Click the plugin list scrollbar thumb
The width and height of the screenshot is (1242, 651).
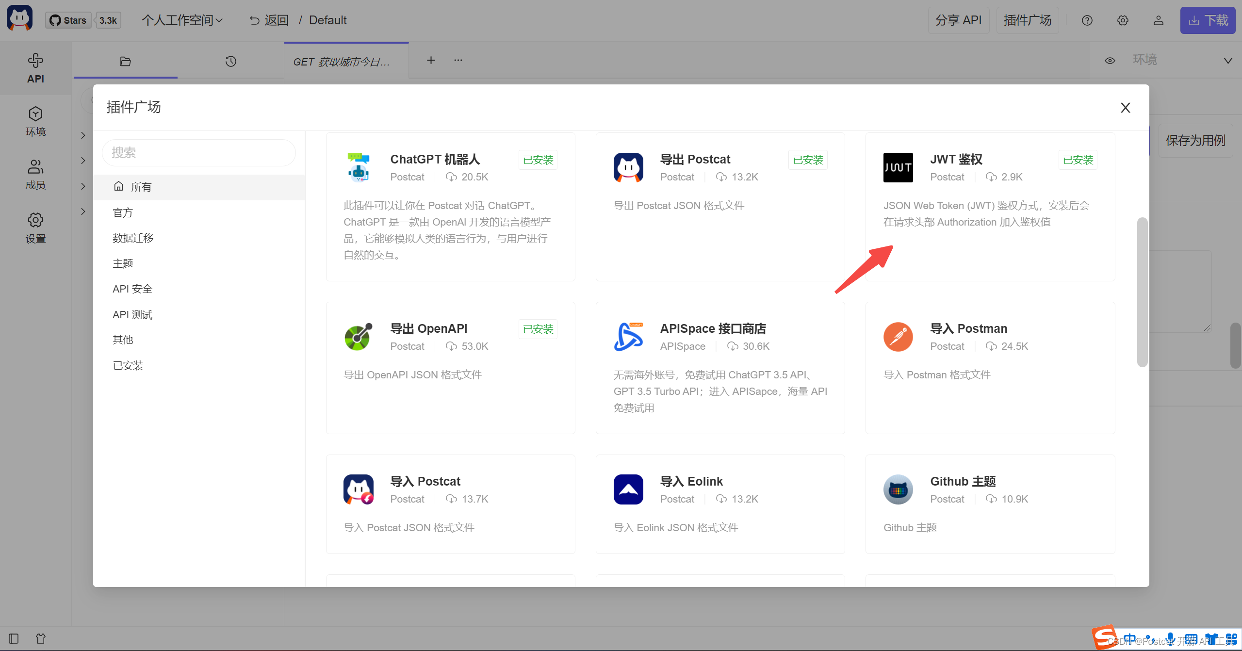(x=1142, y=292)
